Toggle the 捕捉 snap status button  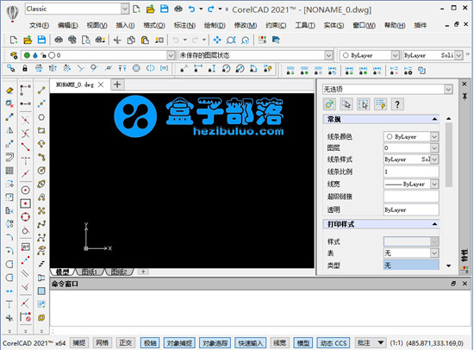point(79,343)
